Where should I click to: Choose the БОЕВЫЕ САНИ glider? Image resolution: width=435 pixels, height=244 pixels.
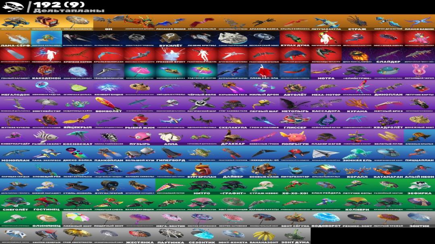point(264,170)
